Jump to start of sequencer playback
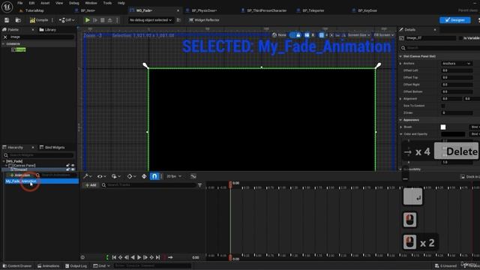The image size is (480, 270). 114,258
